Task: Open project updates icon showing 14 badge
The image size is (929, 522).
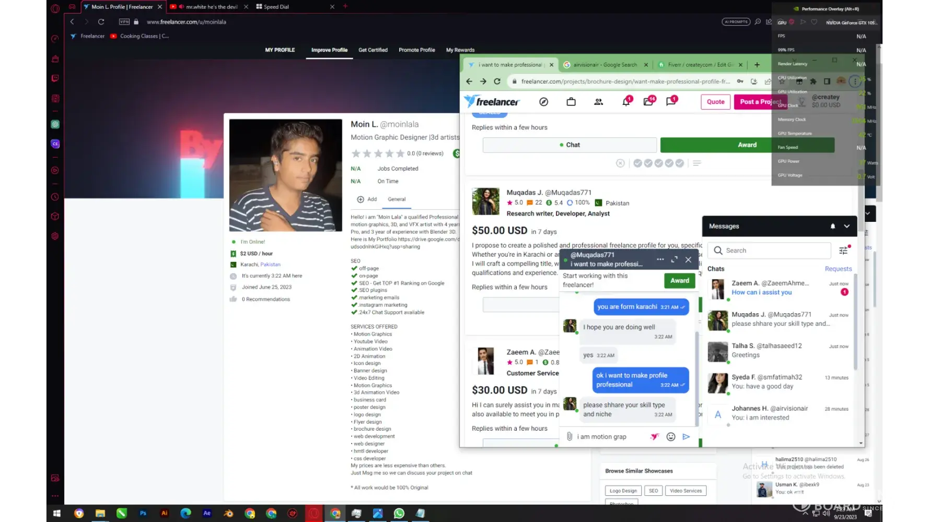Action: 649,101
